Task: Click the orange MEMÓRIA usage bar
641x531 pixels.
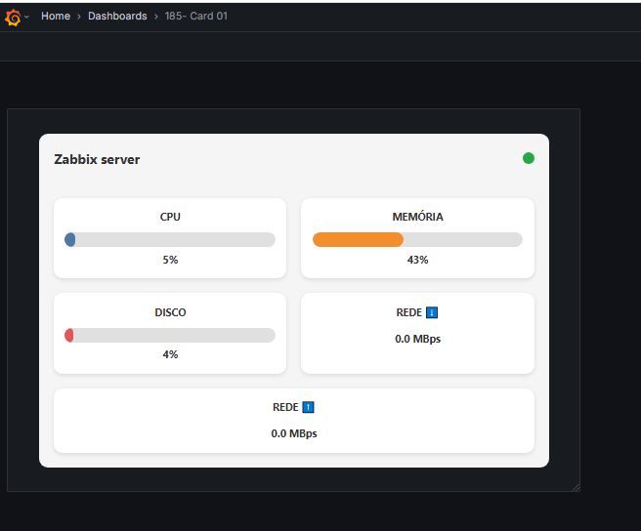Action: (358, 239)
